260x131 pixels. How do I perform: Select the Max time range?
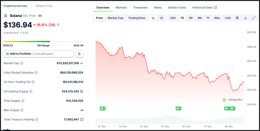[217, 18]
